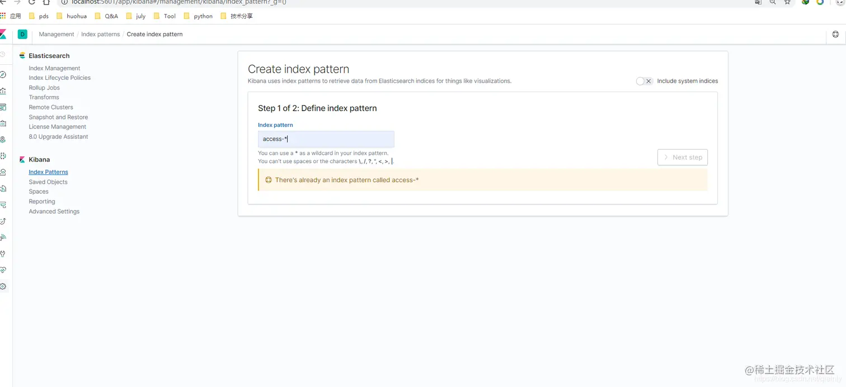Click the Step 1 of 2 heading
The height and width of the screenshot is (387, 846).
click(x=317, y=108)
